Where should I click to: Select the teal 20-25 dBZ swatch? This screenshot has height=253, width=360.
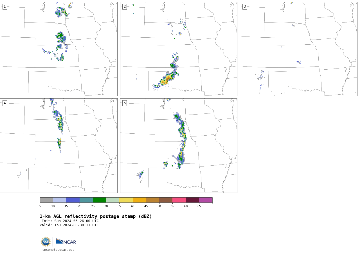point(86,200)
